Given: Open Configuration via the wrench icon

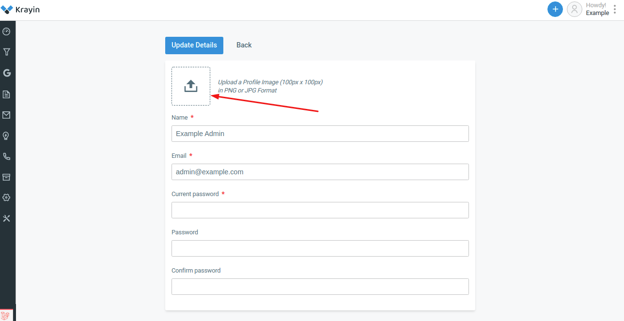Looking at the screenshot, I should 7,218.
